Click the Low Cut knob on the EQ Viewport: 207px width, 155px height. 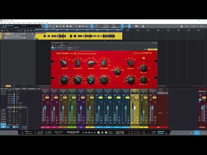[64, 62]
